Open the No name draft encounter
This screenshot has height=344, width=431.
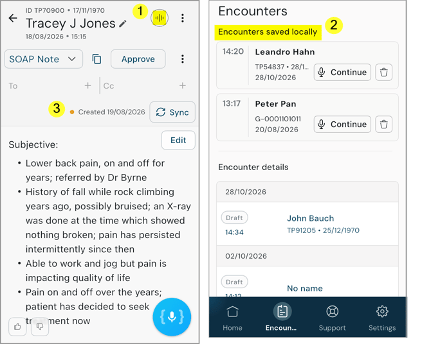tap(307, 282)
